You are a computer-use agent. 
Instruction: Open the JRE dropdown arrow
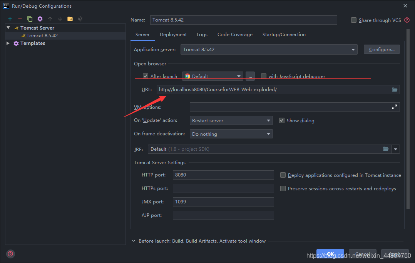[x=395, y=149]
